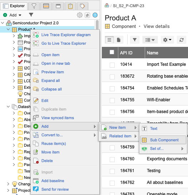Click the Testing item name
188x195 pixels.
pyautogui.click(x=154, y=171)
